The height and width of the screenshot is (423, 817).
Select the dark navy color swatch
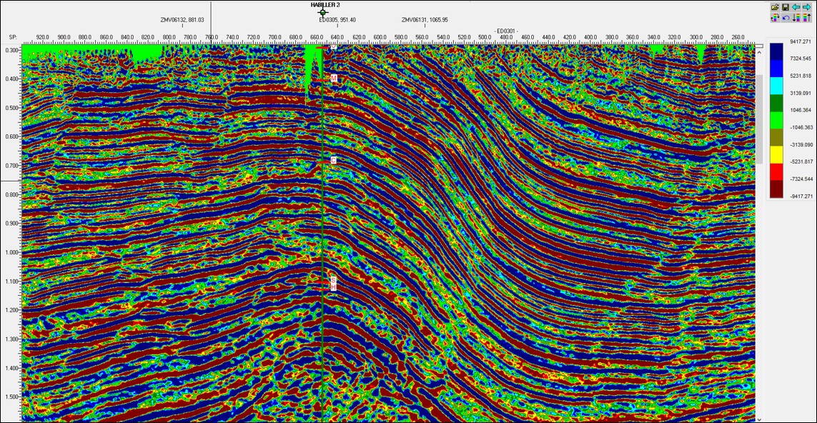(777, 51)
